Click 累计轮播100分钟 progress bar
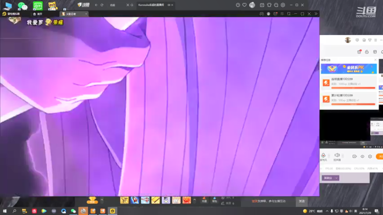 [353, 104]
